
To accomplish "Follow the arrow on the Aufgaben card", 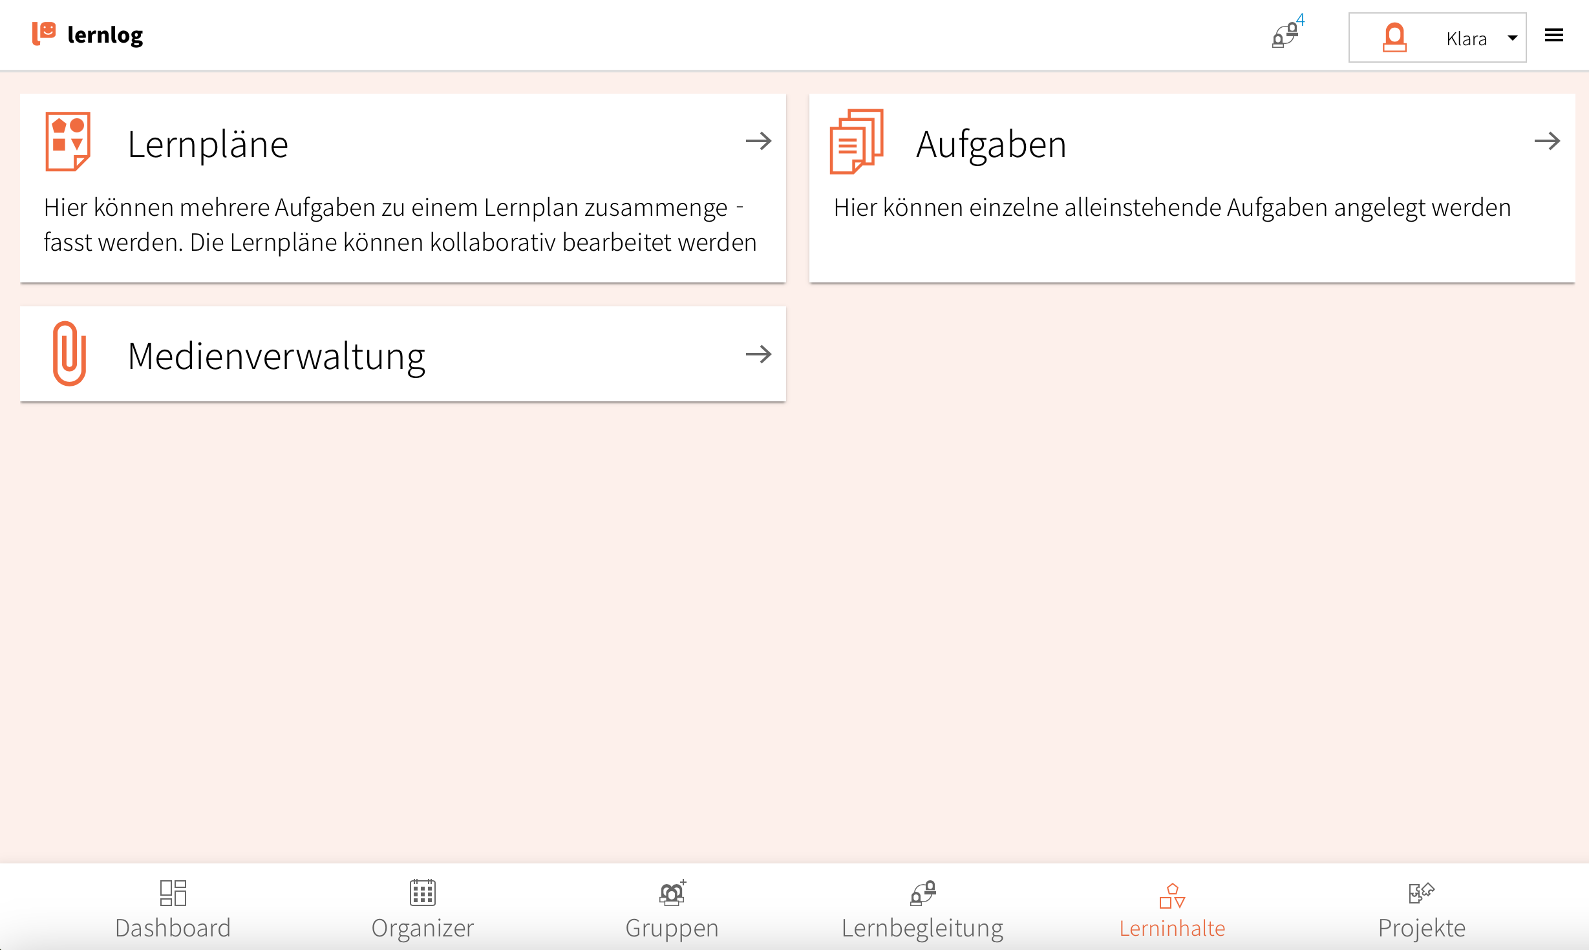I will [1547, 141].
